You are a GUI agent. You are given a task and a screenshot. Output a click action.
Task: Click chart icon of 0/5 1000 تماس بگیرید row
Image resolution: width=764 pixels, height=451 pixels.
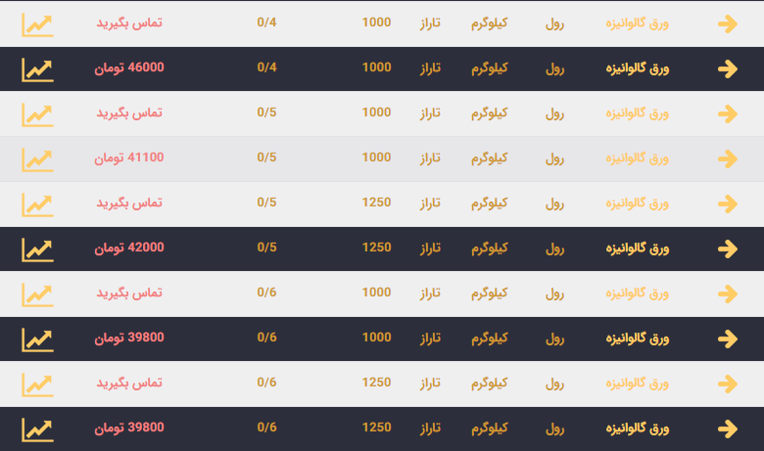point(37,114)
